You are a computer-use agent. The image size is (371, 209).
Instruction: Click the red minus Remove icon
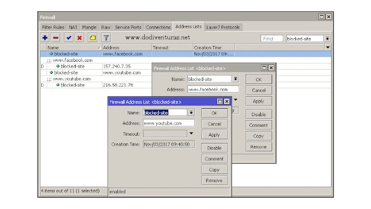(56, 38)
